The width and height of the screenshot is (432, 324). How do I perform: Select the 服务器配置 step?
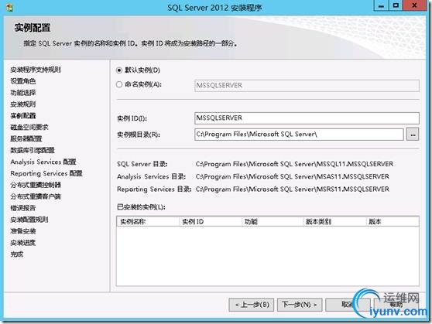point(26,138)
